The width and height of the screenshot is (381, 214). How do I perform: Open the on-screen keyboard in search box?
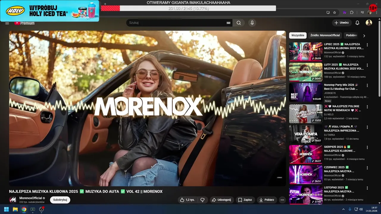coord(229,23)
